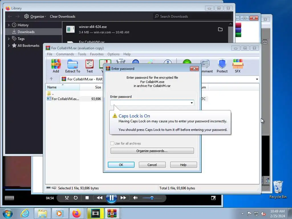Image resolution: width=292 pixels, height=219 pixels.
Task: Click the Library back arrow
Action: click(x=10, y=16)
